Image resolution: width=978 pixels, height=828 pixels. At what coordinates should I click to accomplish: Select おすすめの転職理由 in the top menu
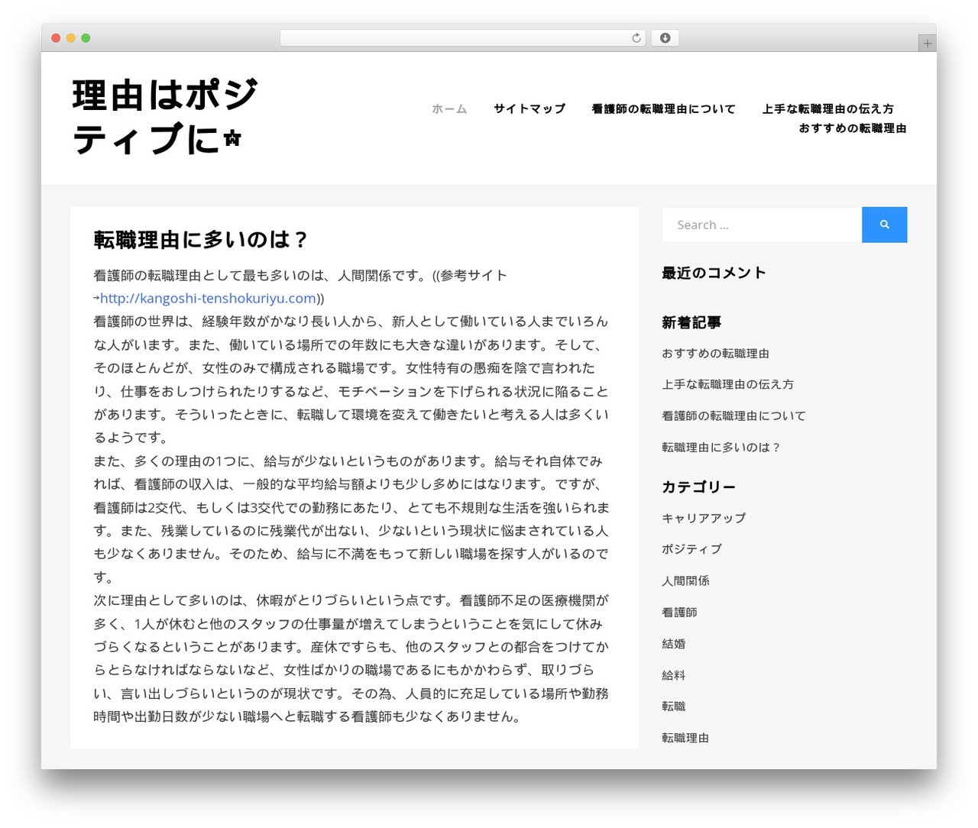pos(853,128)
